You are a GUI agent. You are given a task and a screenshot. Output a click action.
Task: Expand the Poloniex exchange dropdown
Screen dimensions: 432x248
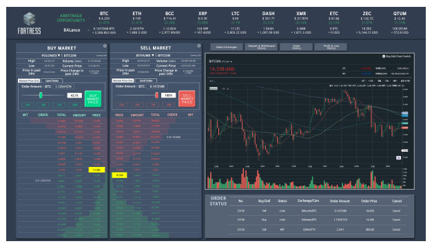pyautogui.click(x=51, y=56)
